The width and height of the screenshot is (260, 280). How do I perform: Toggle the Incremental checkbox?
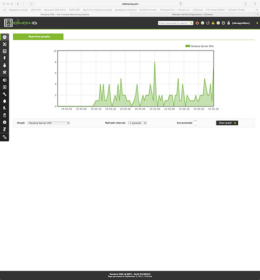point(195,123)
